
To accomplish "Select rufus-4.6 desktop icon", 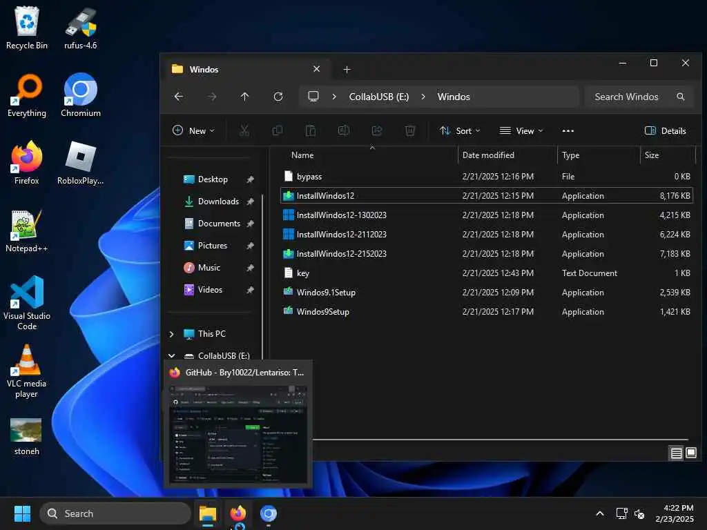I will pyautogui.click(x=80, y=28).
